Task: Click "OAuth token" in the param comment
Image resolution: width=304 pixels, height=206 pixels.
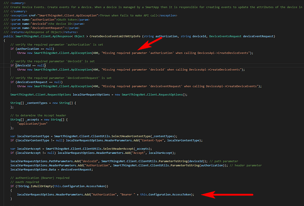Action: click(67, 20)
